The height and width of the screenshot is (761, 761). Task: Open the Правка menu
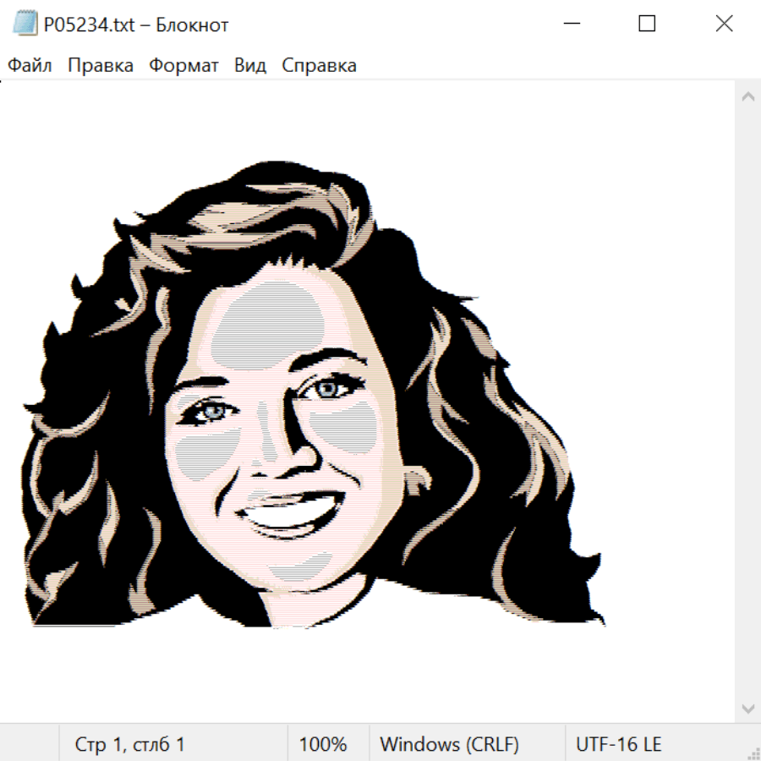tap(100, 66)
